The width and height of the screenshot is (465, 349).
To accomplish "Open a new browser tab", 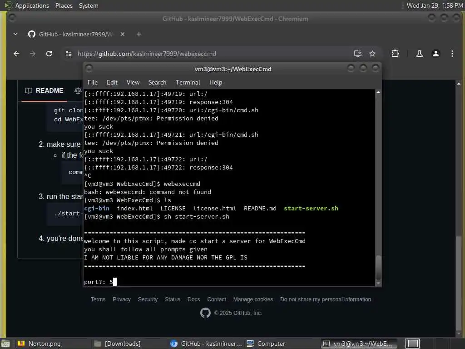I will (x=139, y=34).
